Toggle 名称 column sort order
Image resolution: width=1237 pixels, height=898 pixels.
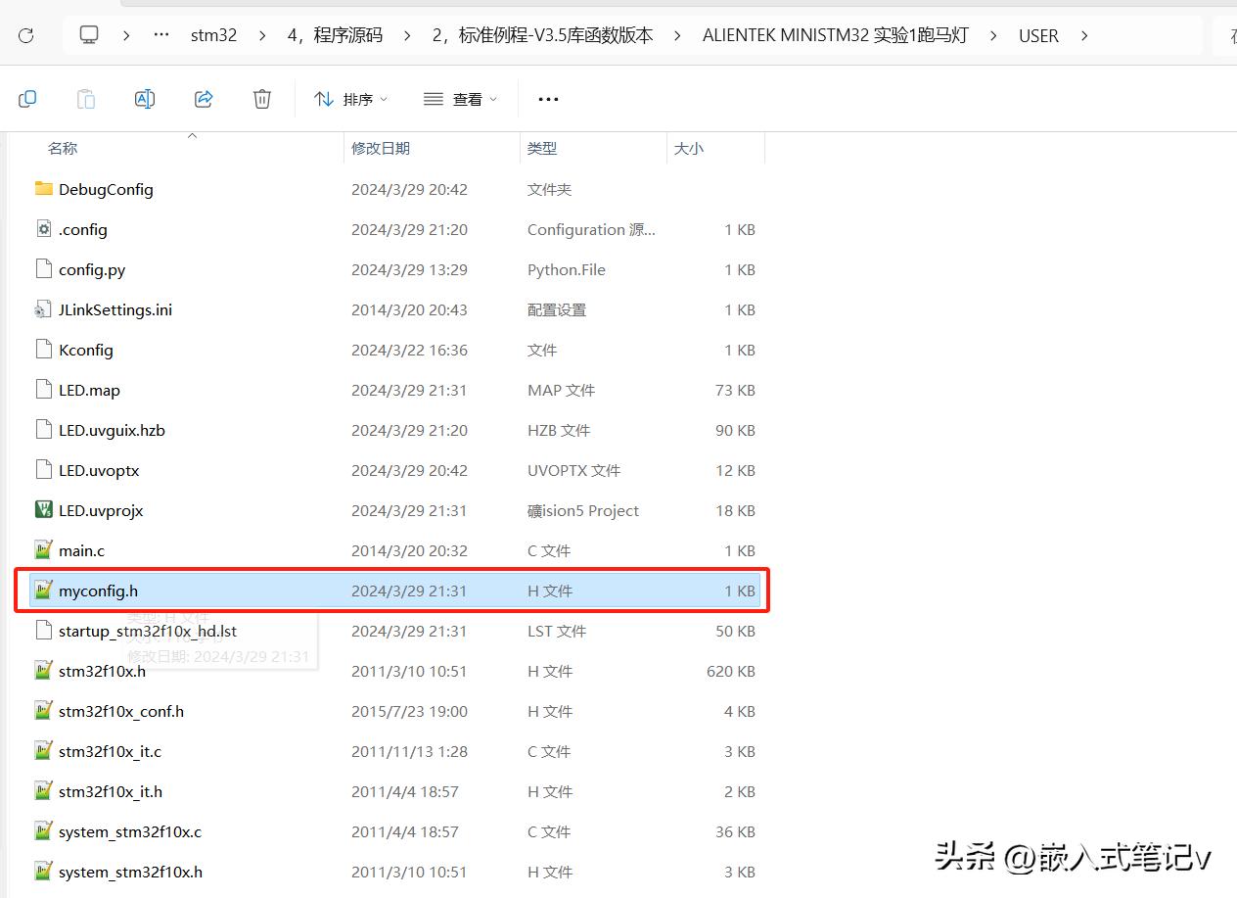(63, 148)
